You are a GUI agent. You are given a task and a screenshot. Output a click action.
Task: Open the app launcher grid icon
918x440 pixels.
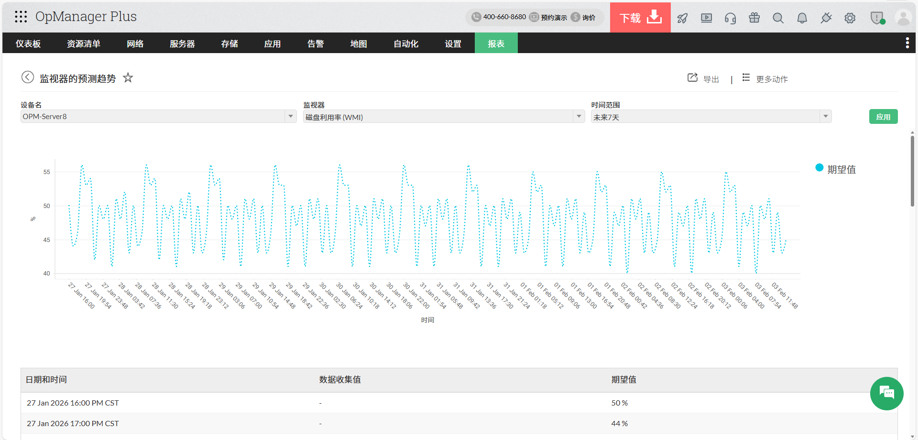tap(20, 16)
